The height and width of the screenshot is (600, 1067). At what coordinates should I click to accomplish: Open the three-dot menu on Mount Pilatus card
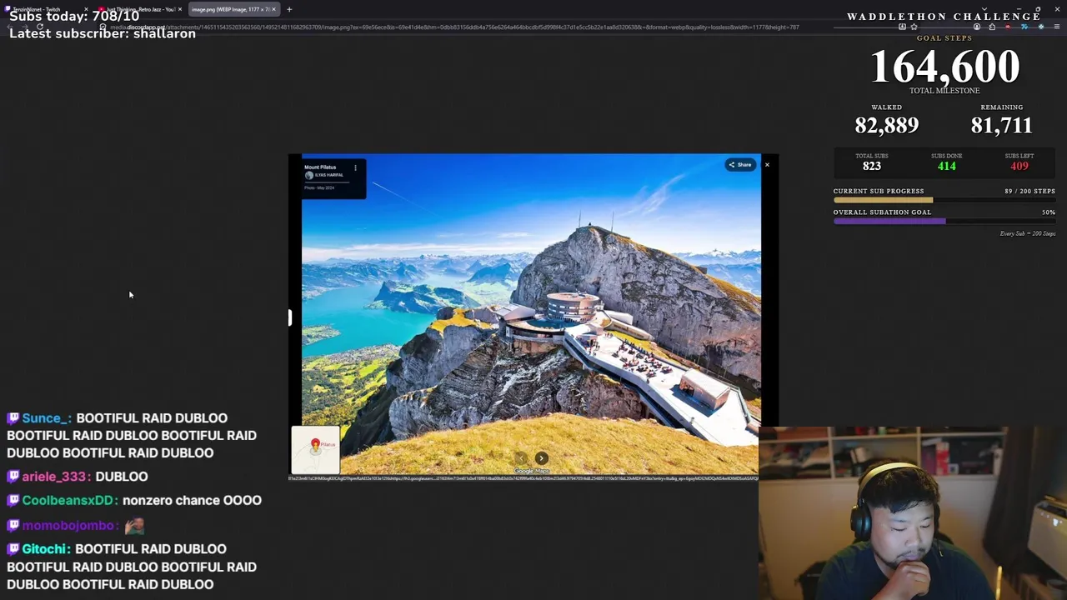point(355,167)
